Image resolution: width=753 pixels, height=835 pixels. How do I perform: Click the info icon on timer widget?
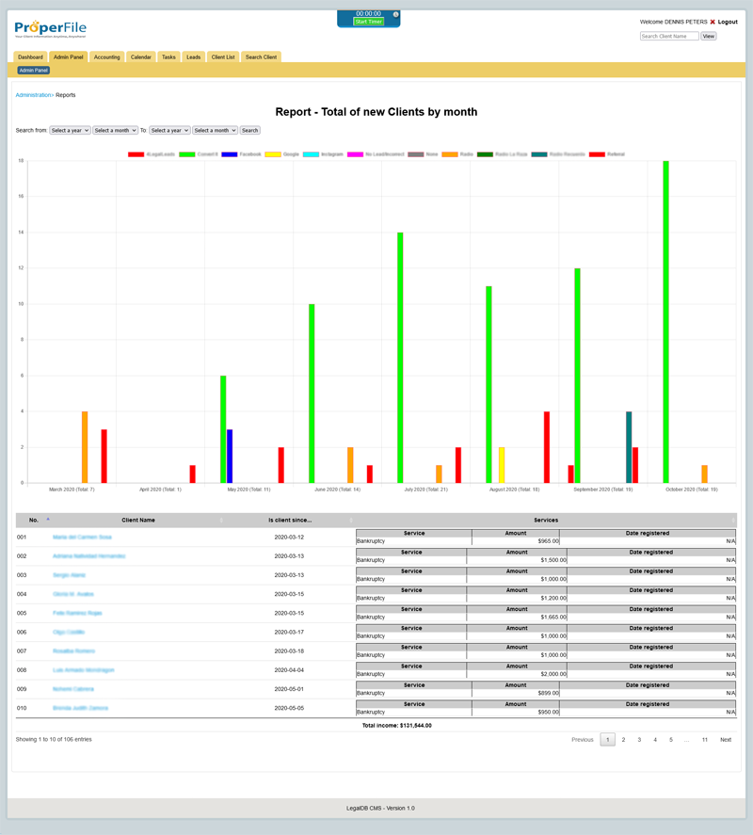click(x=395, y=14)
